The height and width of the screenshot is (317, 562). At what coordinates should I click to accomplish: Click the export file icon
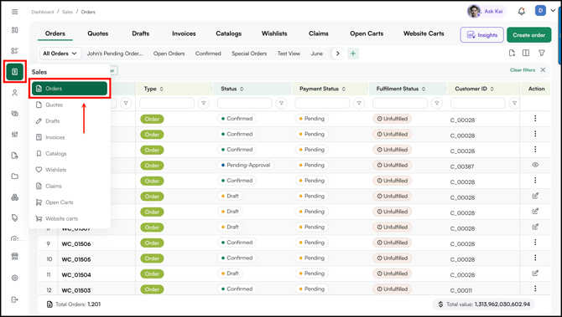coord(512,53)
